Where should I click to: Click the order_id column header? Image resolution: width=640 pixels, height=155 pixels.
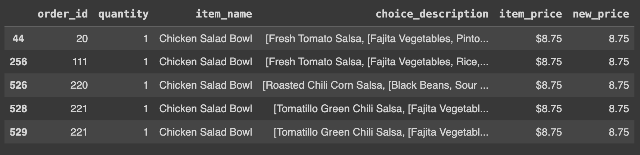63,14
